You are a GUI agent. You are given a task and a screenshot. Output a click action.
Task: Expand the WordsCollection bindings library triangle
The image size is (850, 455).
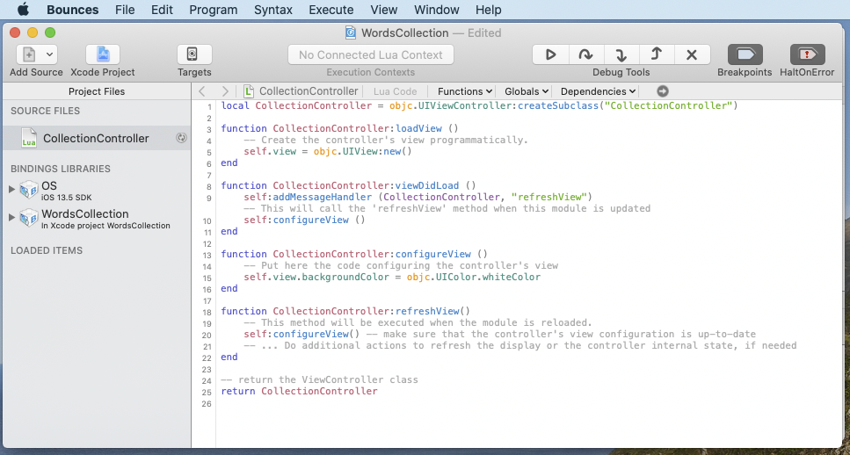pyautogui.click(x=12, y=217)
